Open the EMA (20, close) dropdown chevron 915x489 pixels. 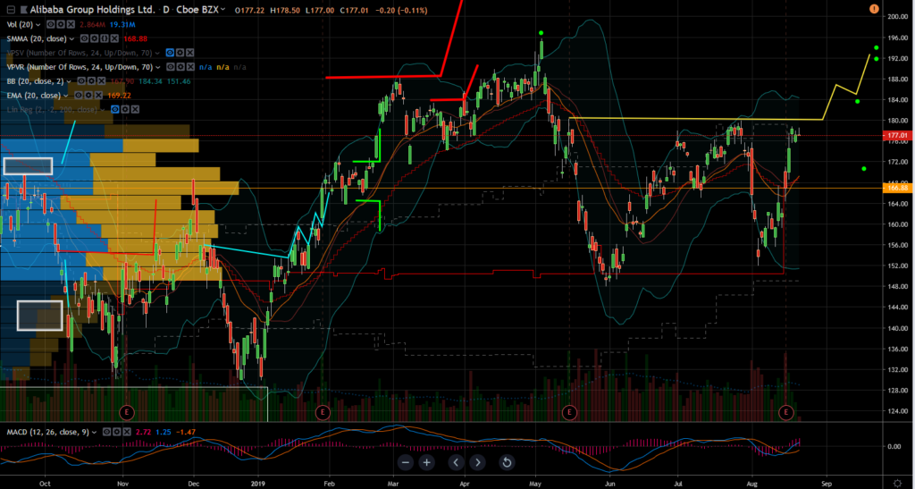[x=66, y=95]
